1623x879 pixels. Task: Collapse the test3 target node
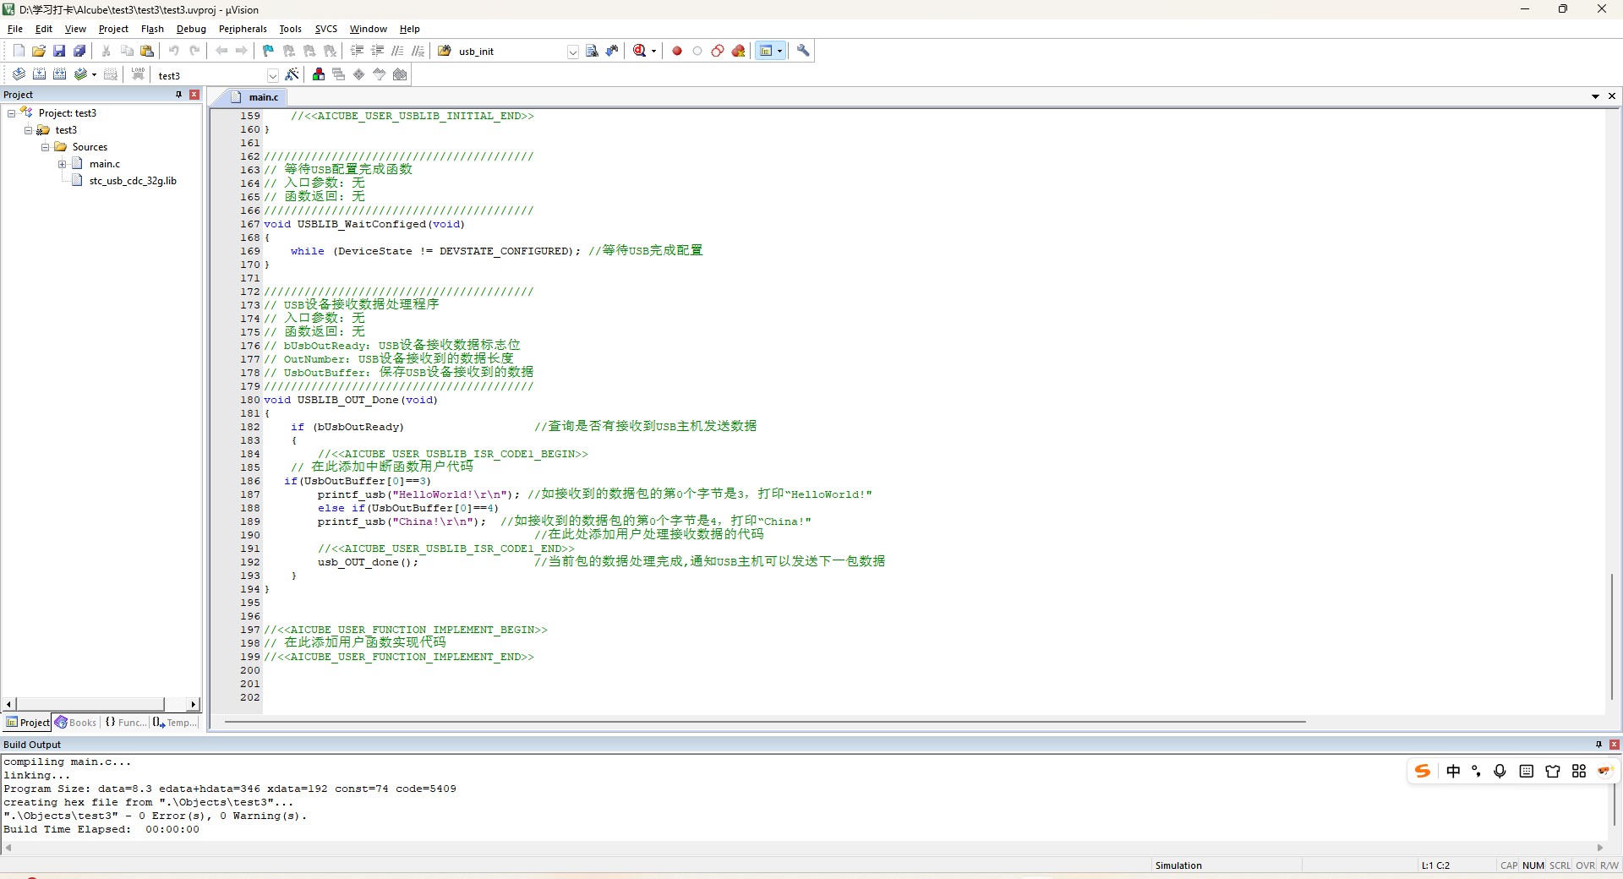(28, 130)
